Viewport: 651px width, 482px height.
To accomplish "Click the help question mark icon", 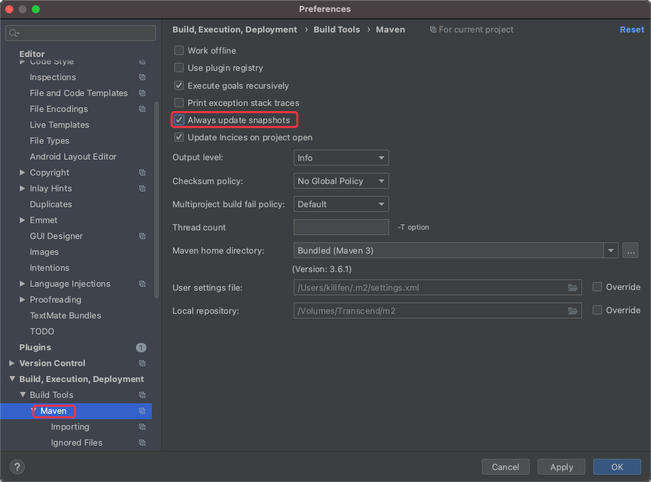I will click(x=17, y=467).
